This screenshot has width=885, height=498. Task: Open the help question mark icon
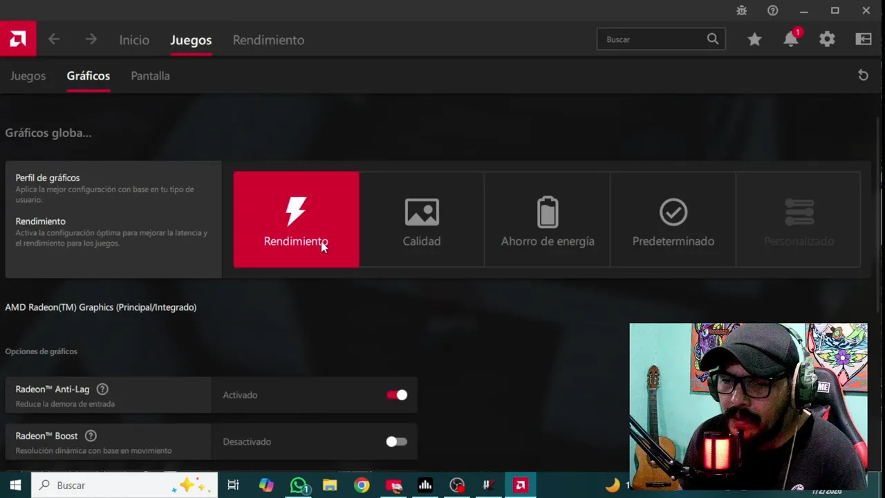(773, 10)
